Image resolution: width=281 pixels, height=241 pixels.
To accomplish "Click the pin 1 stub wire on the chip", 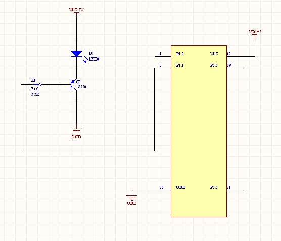I will pyautogui.click(x=163, y=56).
